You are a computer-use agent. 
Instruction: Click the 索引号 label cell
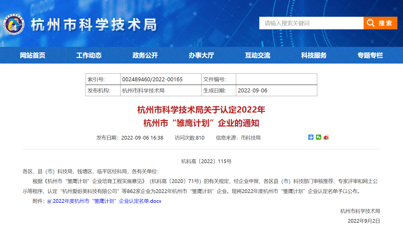pyautogui.click(x=103, y=79)
